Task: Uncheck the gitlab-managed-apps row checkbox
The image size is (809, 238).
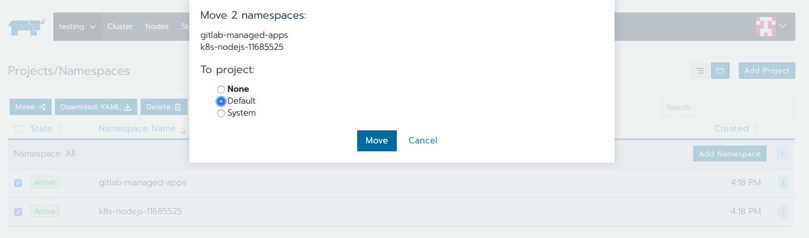Action: [18, 183]
